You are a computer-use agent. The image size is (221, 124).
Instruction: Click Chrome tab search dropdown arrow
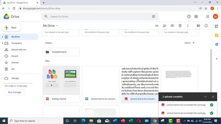click(195, 2)
